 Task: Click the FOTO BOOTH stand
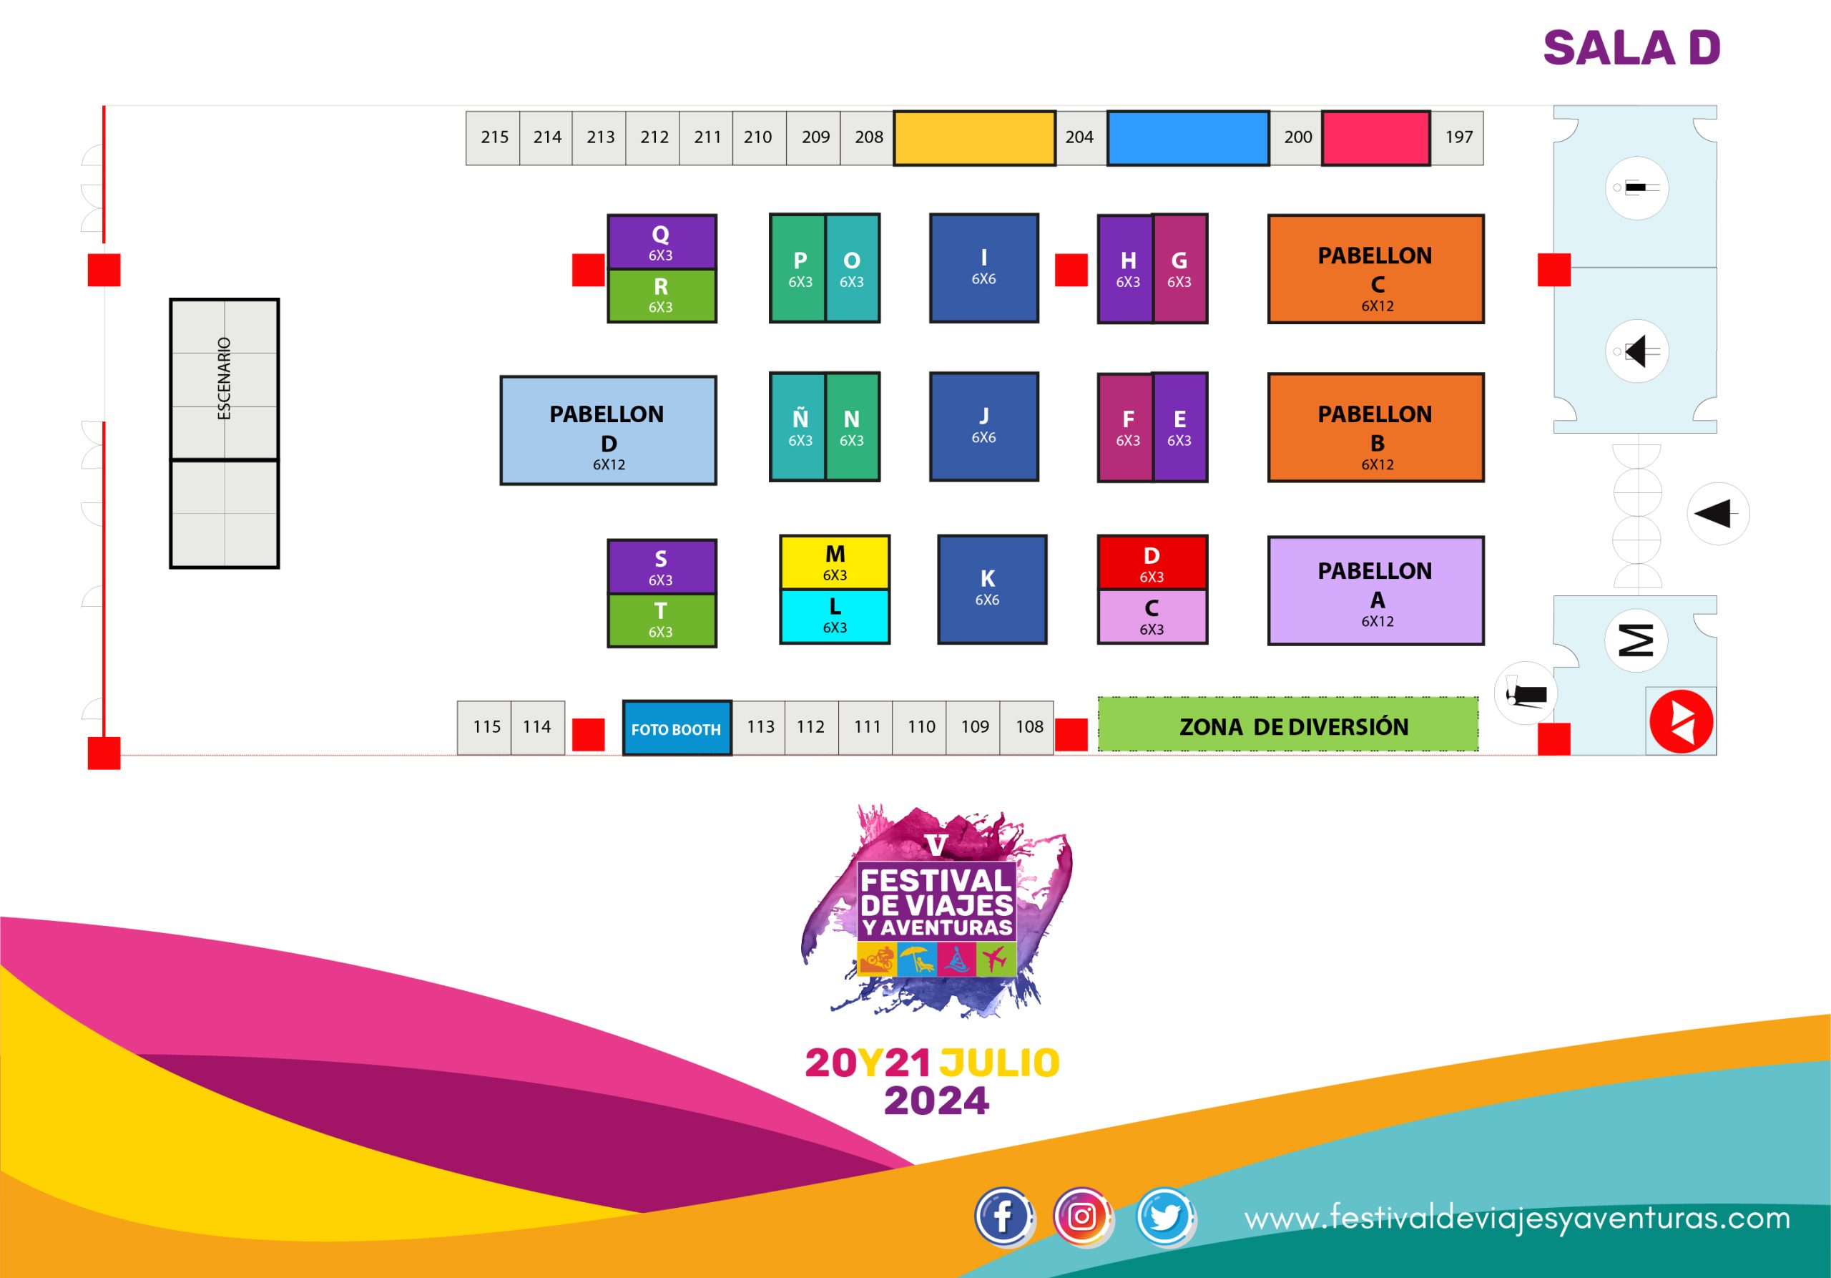tap(677, 728)
